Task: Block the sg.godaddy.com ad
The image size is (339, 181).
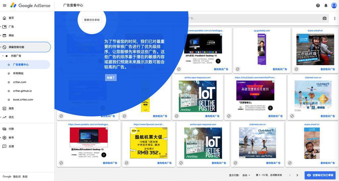Action: 238,69
